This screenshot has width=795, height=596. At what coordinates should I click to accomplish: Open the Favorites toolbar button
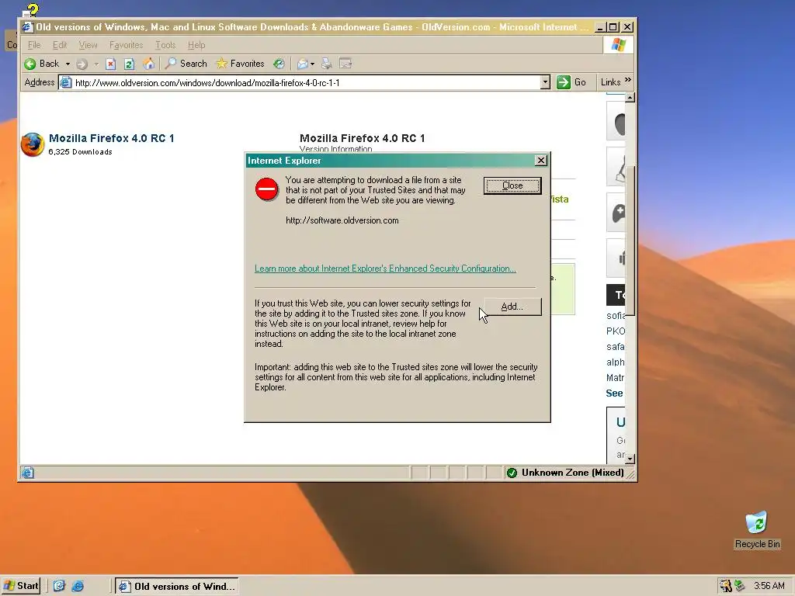(241, 64)
